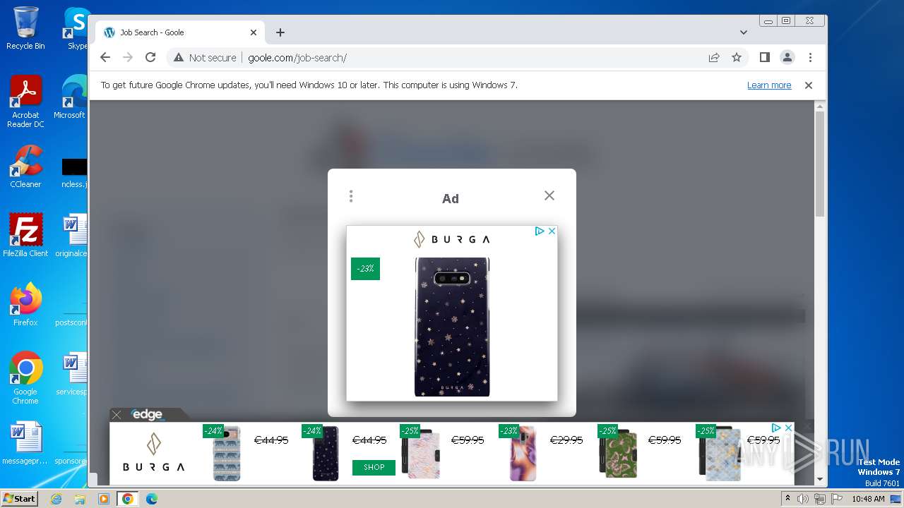Open the Google Chrome desktop icon

(x=25, y=378)
